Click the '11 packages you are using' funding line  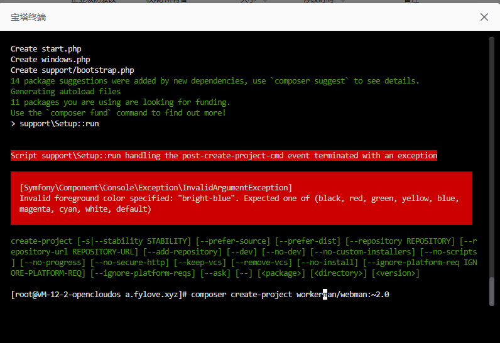point(120,102)
